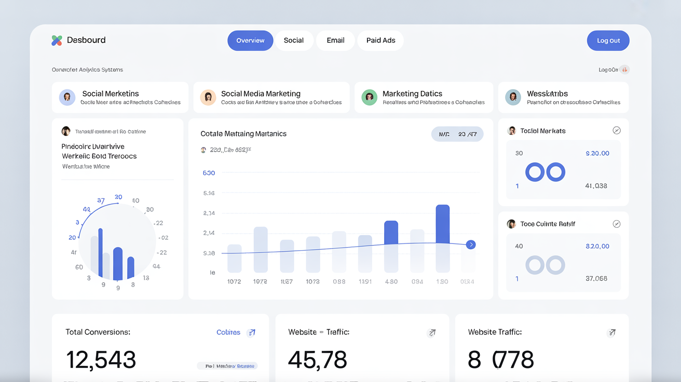The image size is (681, 382).
Task: Switch to the Social tab
Action: click(x=294, y=40)
